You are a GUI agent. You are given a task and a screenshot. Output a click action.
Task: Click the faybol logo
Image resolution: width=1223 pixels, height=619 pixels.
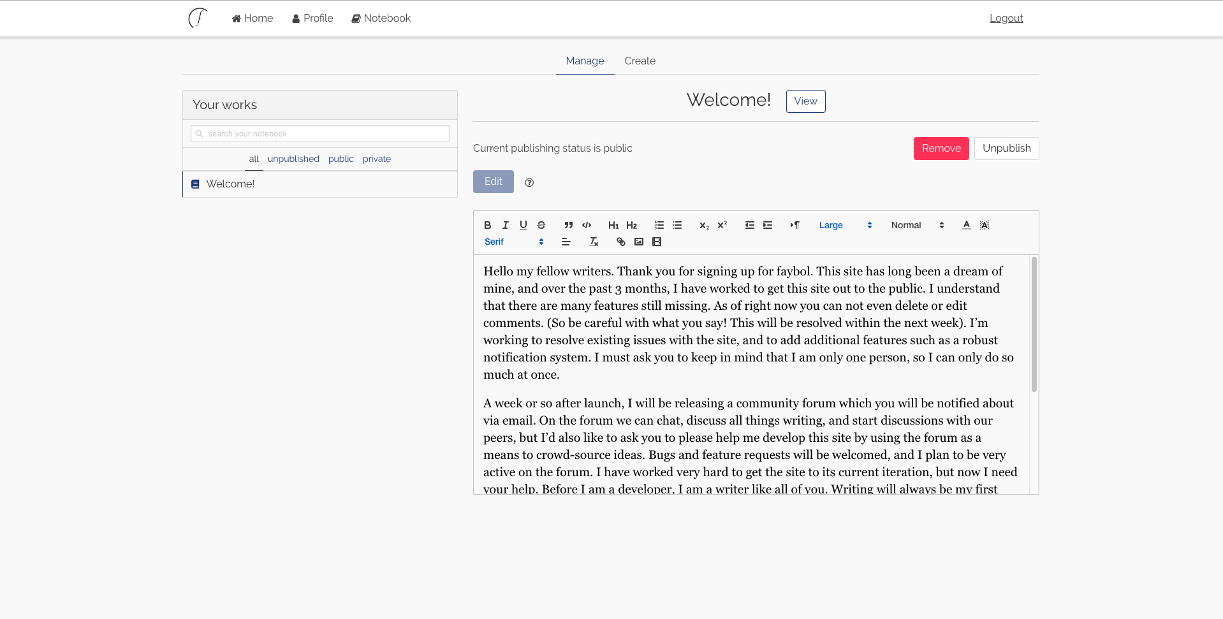pyautogui.click(x=198, y=18)
